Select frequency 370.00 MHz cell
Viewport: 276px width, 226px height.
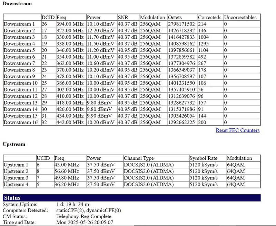(x=70, y=70)
